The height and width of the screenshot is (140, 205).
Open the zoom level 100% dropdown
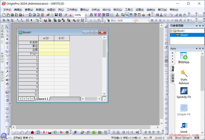tap(86, 15)
